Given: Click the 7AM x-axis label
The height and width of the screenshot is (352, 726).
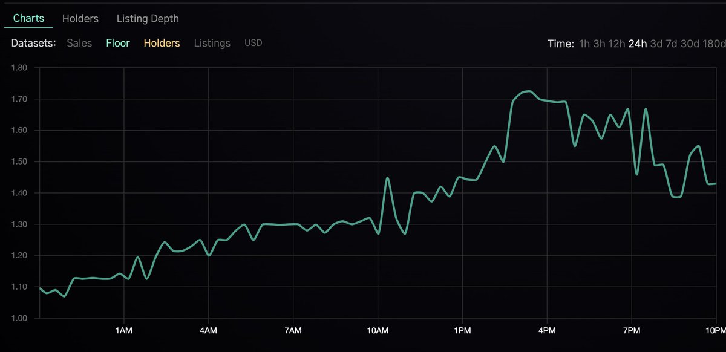Looking at the screenshot, I should (293, 331).
